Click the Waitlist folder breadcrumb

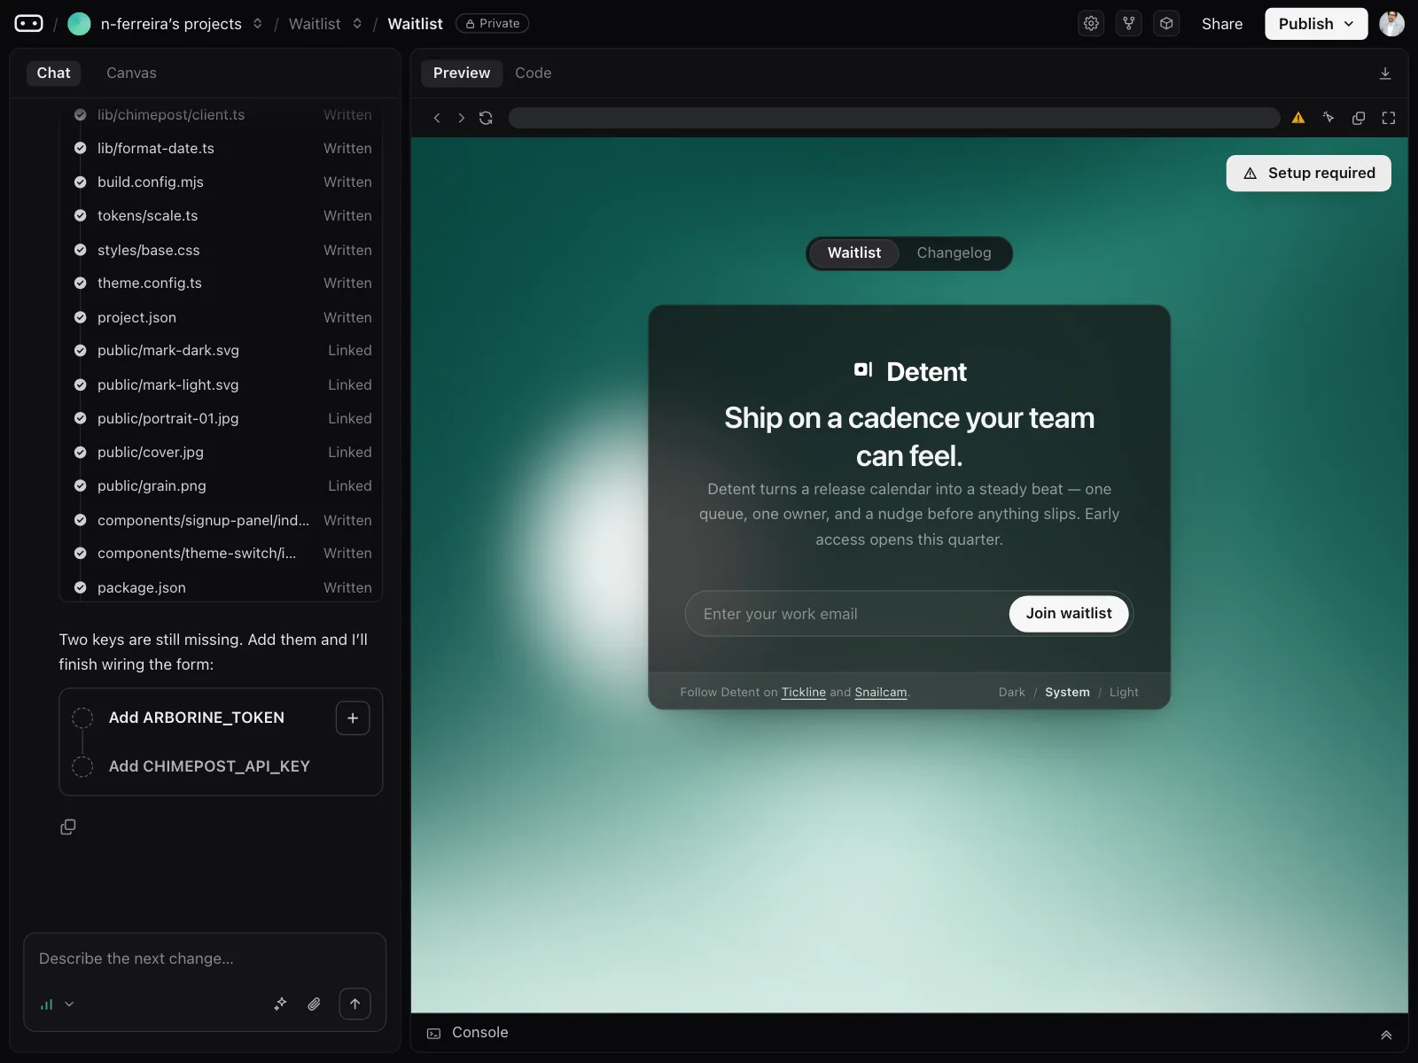click(x=315, y=24)
